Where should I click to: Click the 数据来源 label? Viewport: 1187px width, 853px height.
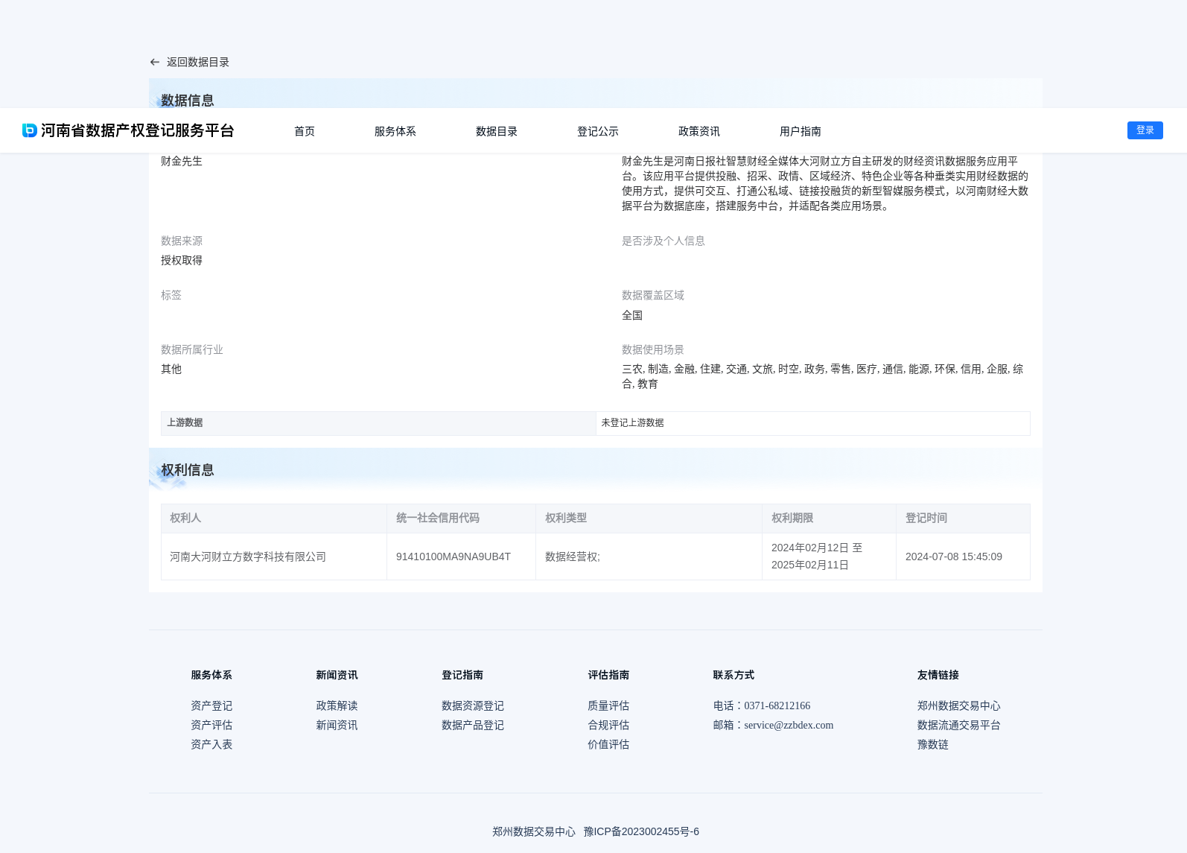pyautogui.click(x=182, y=241)
